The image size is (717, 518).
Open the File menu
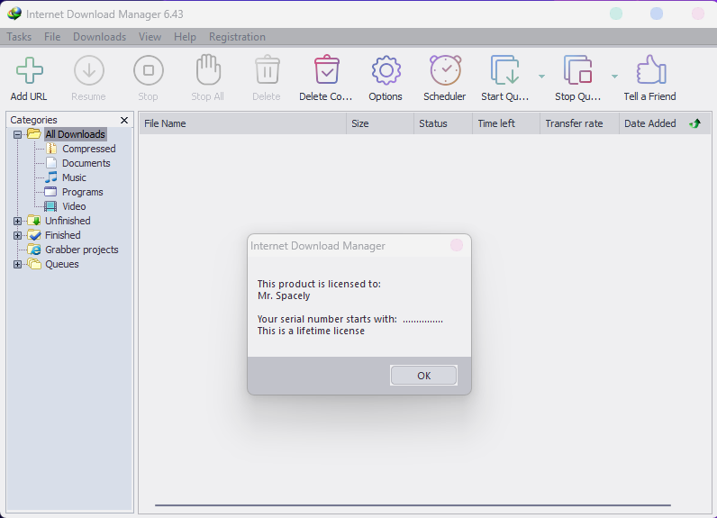[52, 37]
